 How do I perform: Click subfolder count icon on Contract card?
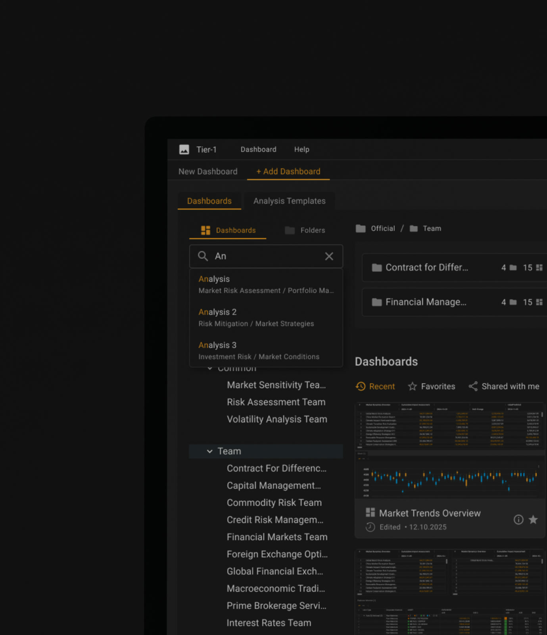(x=513, y=267)
